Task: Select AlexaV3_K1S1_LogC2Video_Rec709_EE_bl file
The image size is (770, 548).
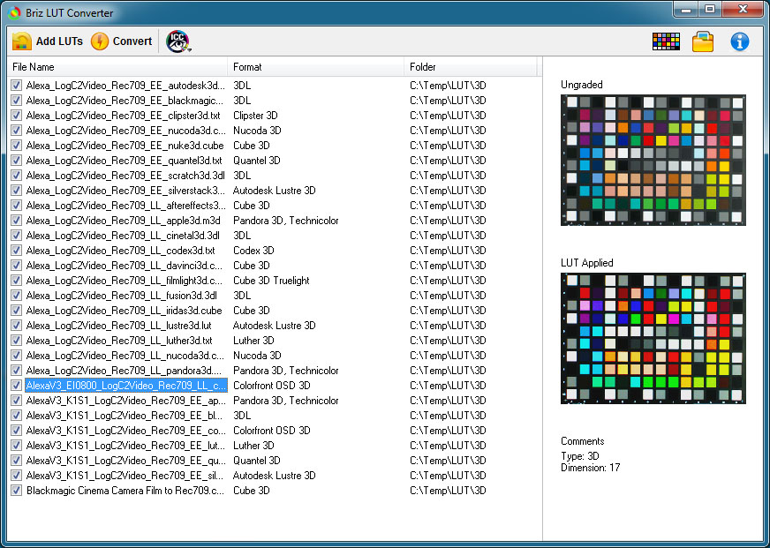Action: (126, 416)
